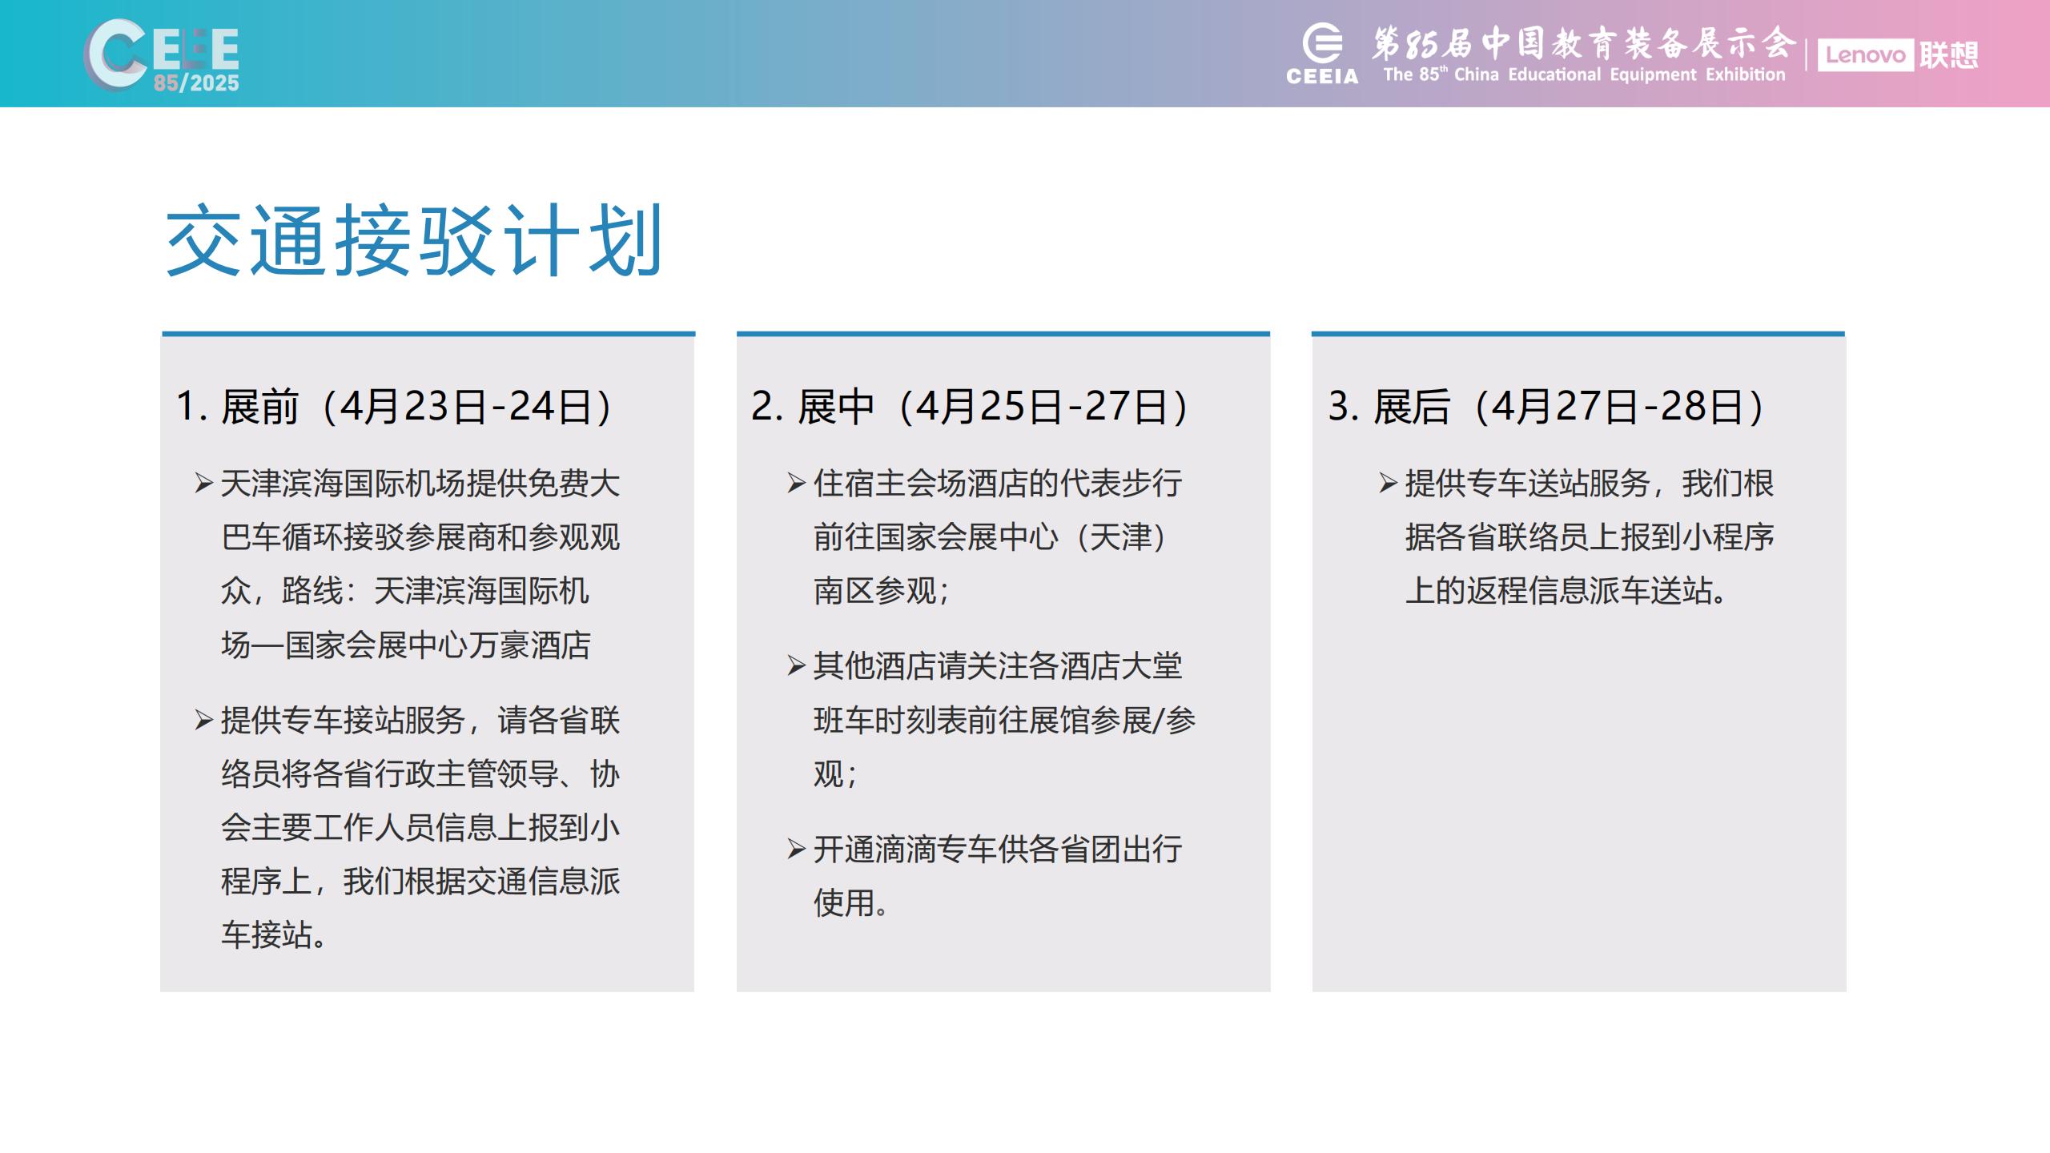The width and height of the screenshot is (2050, 1153).
Task: Click the 开通滴滴专车供各省团出行 paragraph
Action: tap(997, 850)
